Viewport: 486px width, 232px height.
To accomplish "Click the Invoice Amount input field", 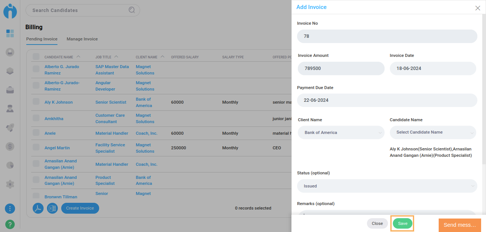I will point(341,68).
